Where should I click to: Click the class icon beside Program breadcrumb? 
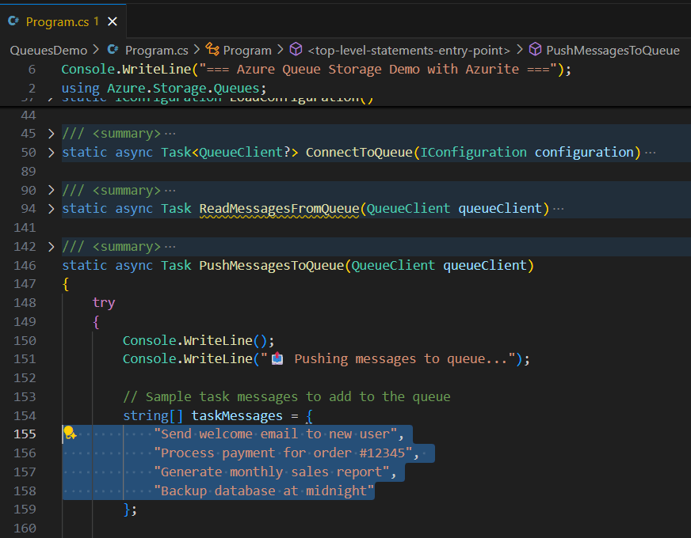(x=212, y=50)
